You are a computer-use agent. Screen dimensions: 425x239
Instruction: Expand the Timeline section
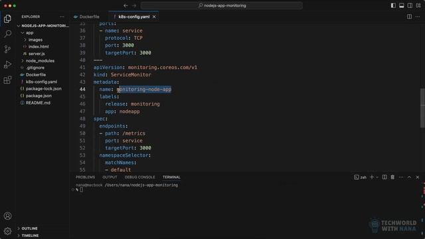pyautogui.click(x=30, y=236)
